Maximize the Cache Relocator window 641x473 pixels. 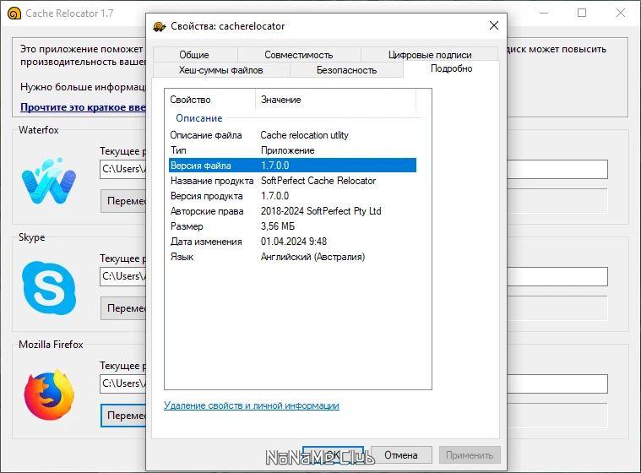[582, 13]
